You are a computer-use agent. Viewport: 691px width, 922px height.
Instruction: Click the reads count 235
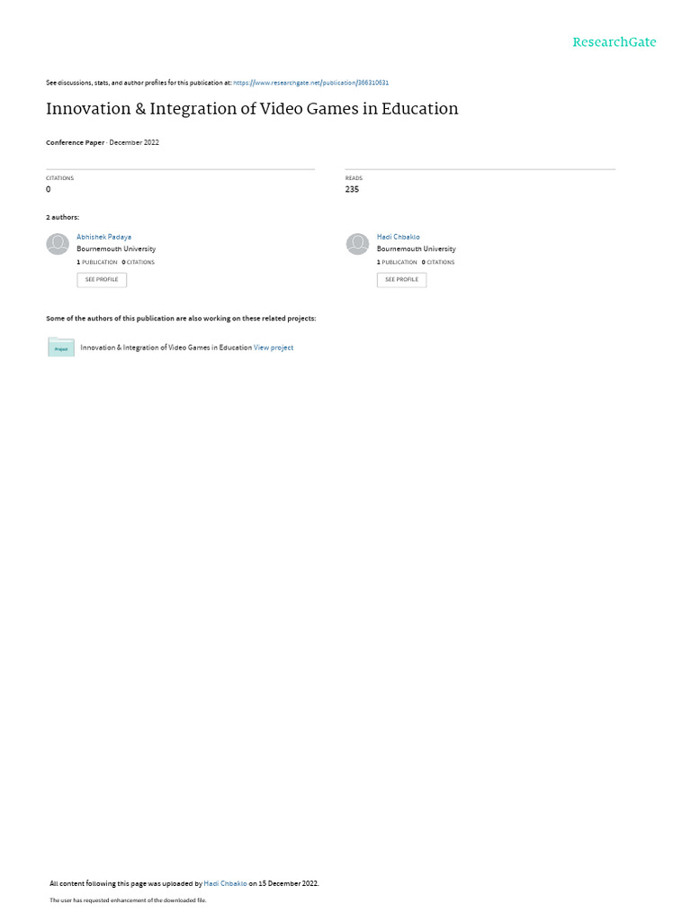coord(352,189)
